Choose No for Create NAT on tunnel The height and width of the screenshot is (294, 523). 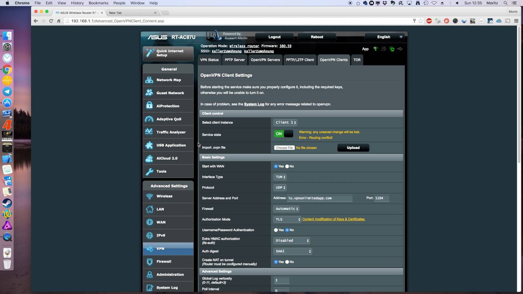tap(287, 262)
